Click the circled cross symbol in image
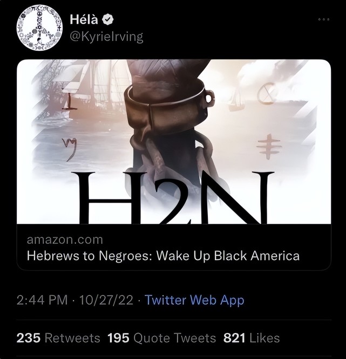This screenshot has width=346, height=359. pos(266,94)
